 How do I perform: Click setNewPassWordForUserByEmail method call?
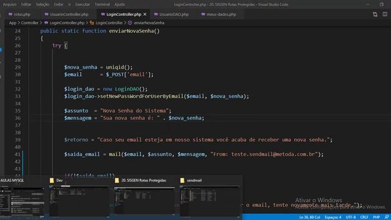[x=142, y=96]
